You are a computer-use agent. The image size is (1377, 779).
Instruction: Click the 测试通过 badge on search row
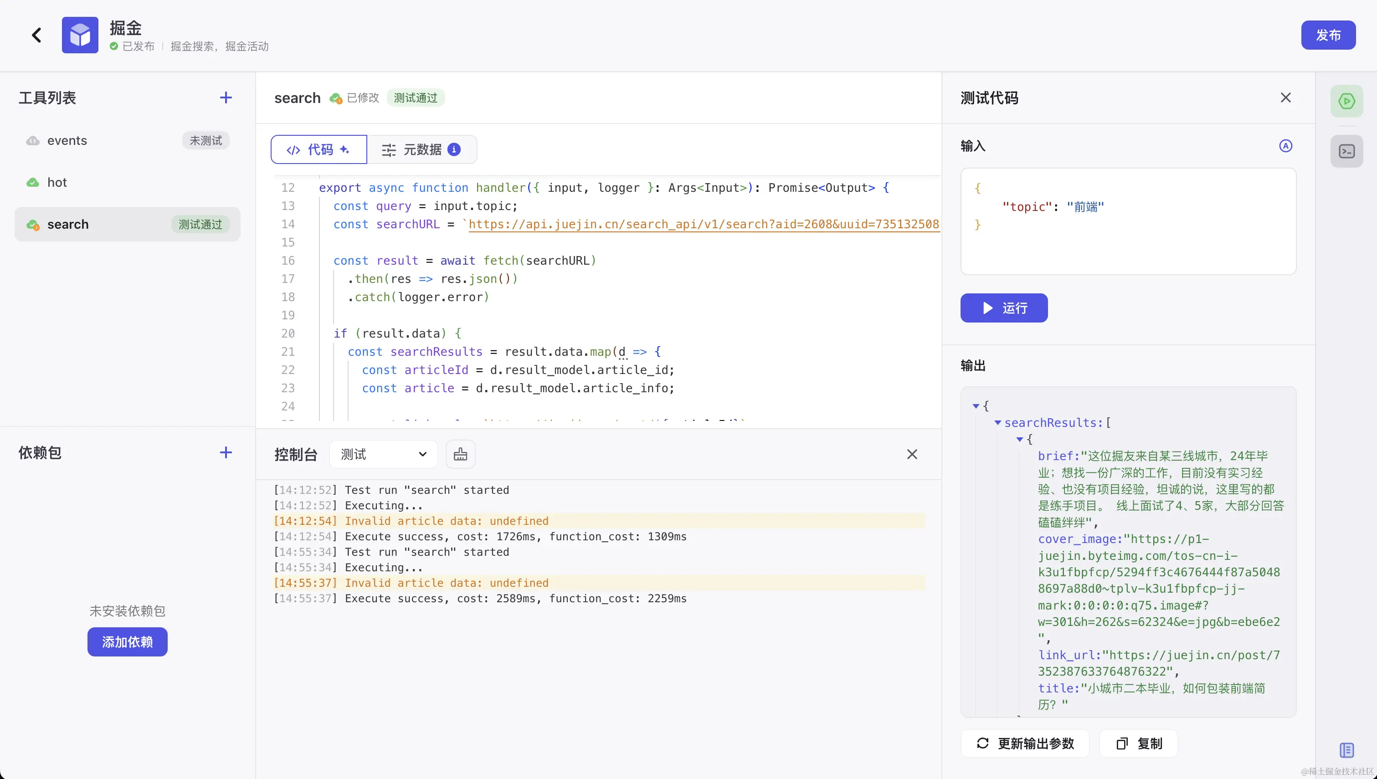tap(200, 224)
